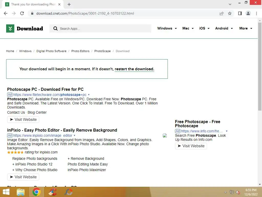This screenshot has width=262, height=197.
Task: Click the search magnifier icon
Action: pos(56,28)
